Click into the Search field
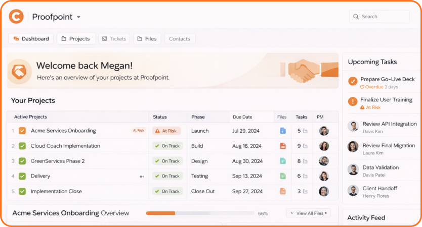Screen dimensions: 422x227 tap(383, 17)
